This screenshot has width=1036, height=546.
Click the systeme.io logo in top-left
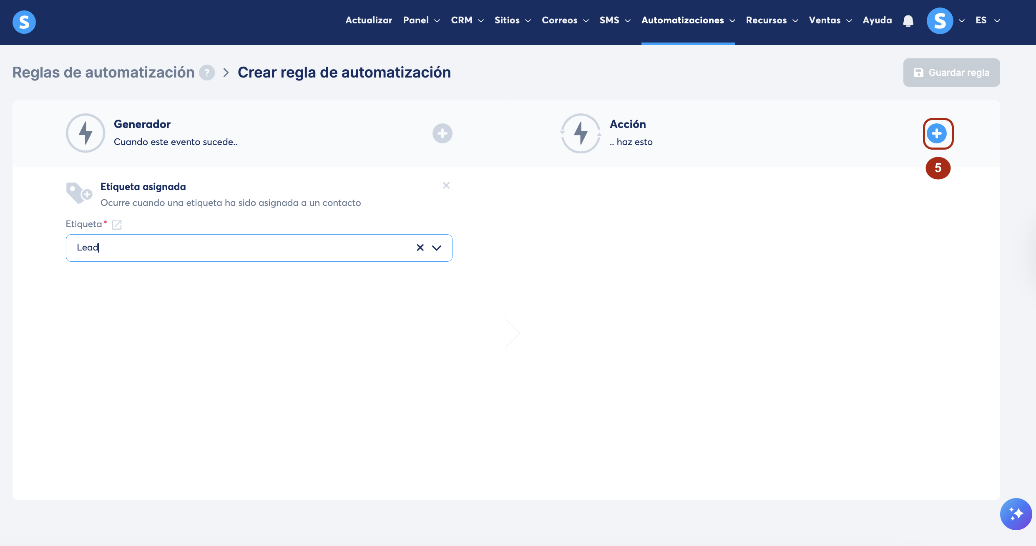(24, 22)
